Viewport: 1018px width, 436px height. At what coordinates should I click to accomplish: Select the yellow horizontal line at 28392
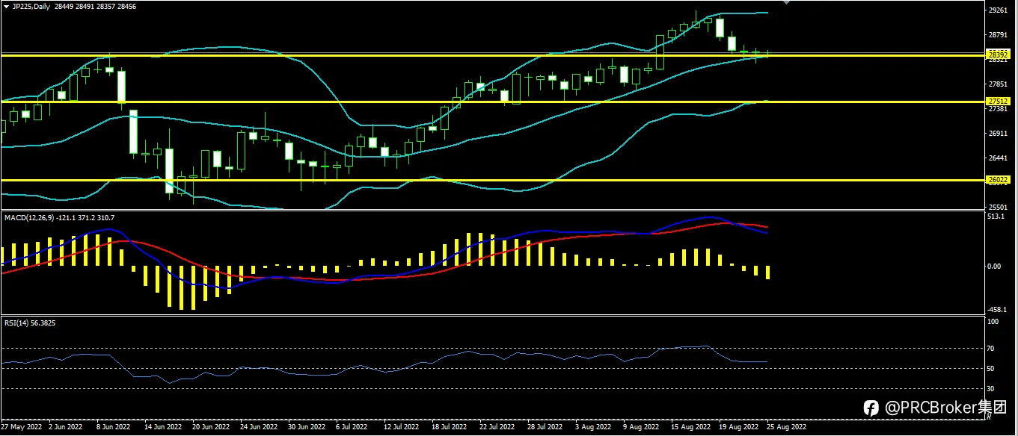491,55
